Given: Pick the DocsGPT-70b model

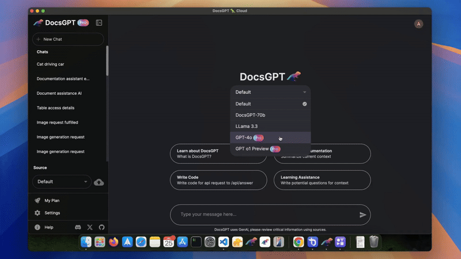Looking at the screenshot, I should pyautogui.click(x=270, y=115).
